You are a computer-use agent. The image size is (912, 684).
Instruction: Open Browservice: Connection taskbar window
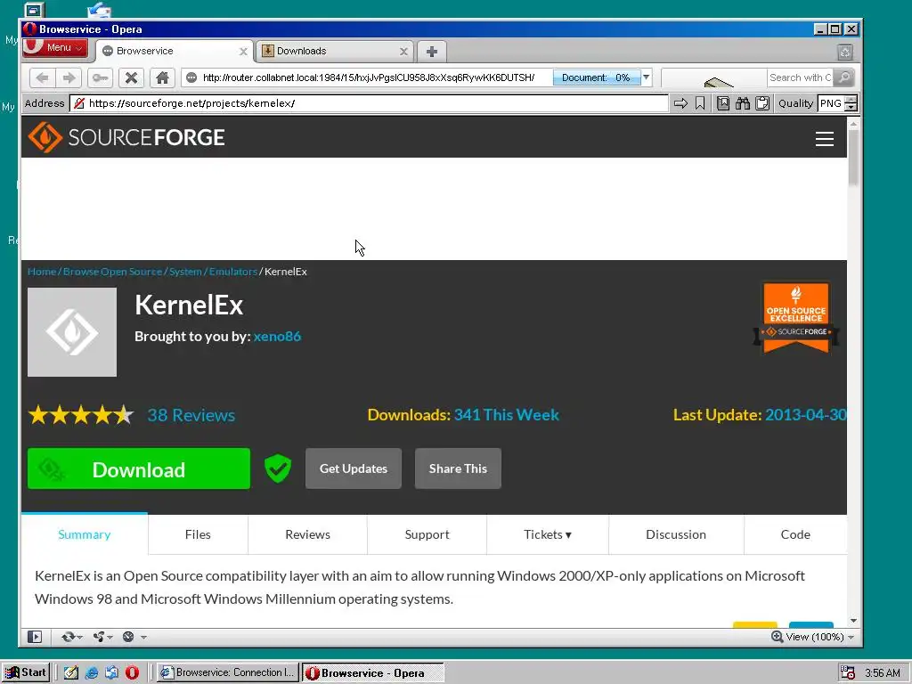228,673
